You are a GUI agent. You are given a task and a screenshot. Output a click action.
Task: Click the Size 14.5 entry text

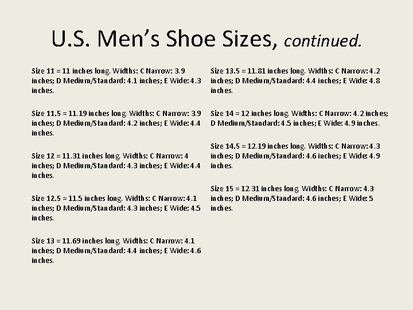tap(295, 156)
